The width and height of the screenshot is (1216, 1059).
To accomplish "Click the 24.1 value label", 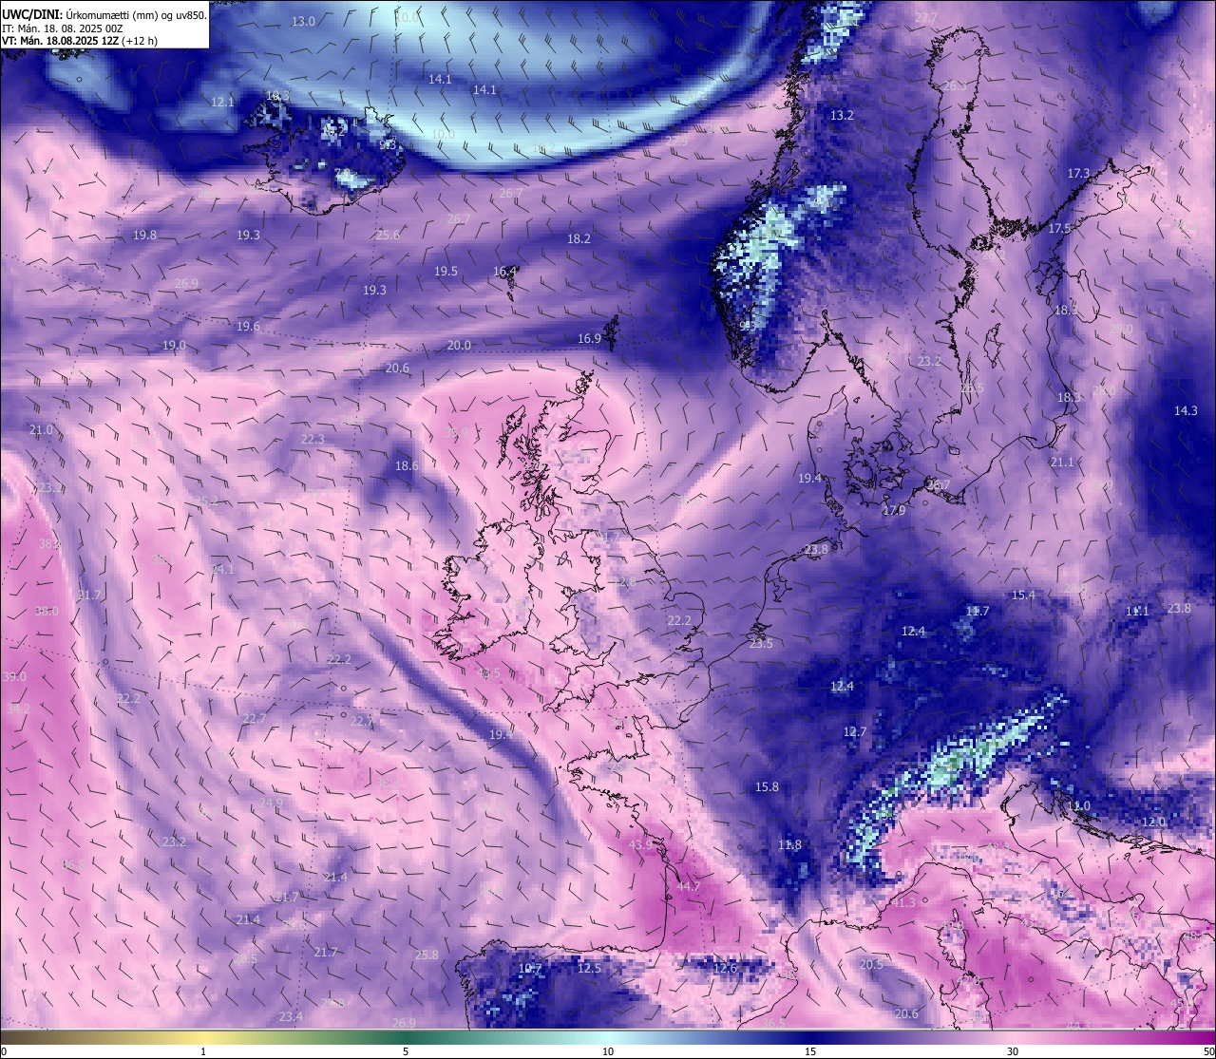I will pos(222,569).
